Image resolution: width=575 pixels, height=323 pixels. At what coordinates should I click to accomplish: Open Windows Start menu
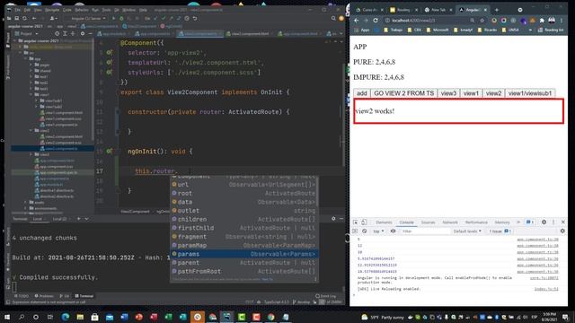[x=7, y=317]
